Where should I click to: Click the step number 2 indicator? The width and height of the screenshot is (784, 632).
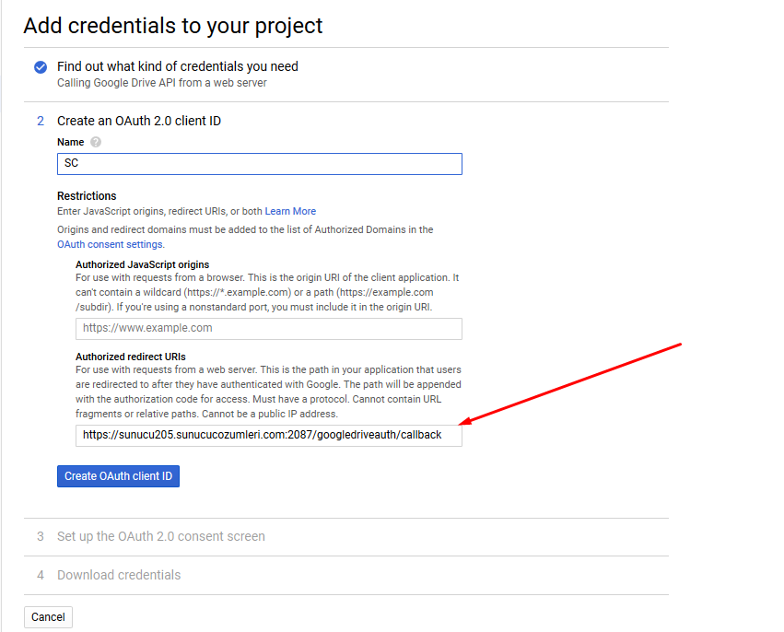point(40,121)
